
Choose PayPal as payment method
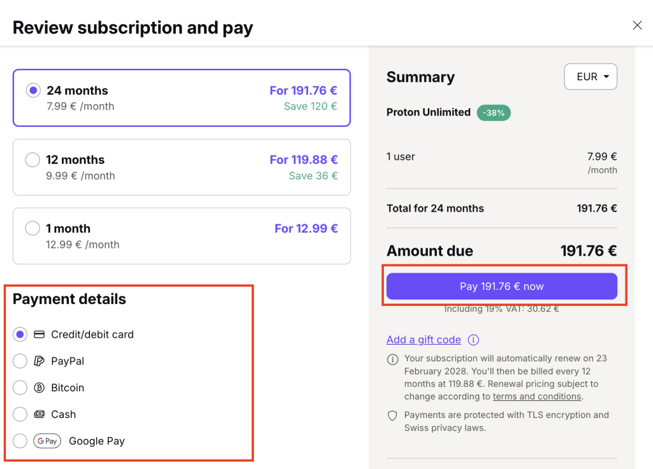click(20, 361)
